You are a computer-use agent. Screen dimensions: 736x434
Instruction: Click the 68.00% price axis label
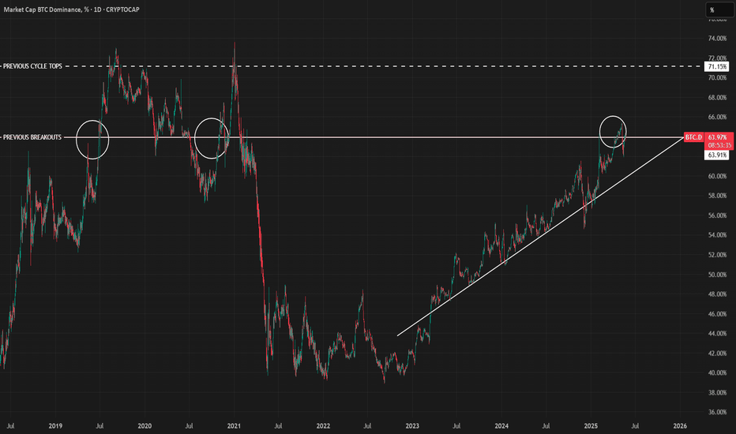tap(717, 98)
